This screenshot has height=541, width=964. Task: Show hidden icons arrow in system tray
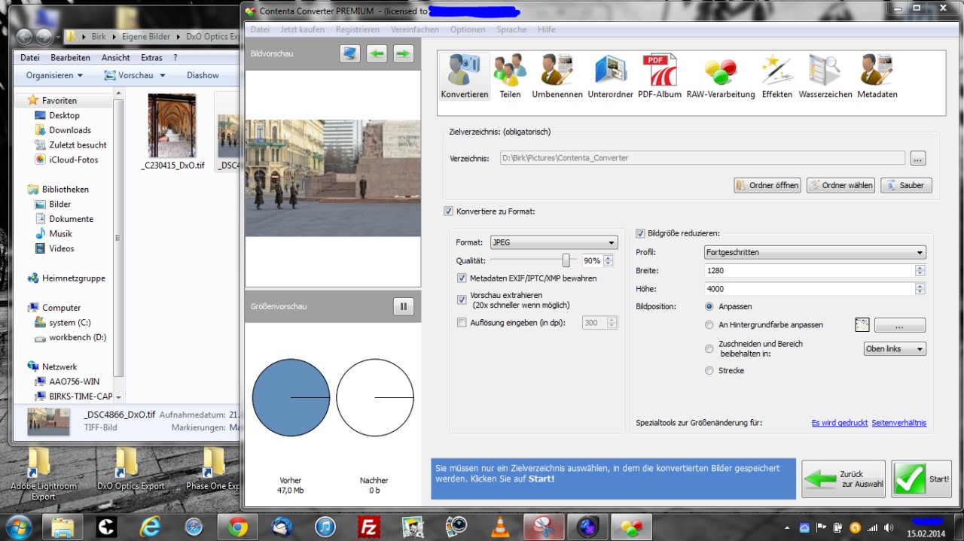(x=788, y=528)
